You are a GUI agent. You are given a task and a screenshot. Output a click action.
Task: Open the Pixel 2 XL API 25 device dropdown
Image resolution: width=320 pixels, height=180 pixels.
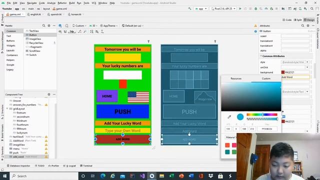point(223,9)
